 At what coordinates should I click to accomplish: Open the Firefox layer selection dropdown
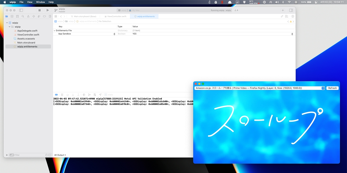tap(323, 88)
